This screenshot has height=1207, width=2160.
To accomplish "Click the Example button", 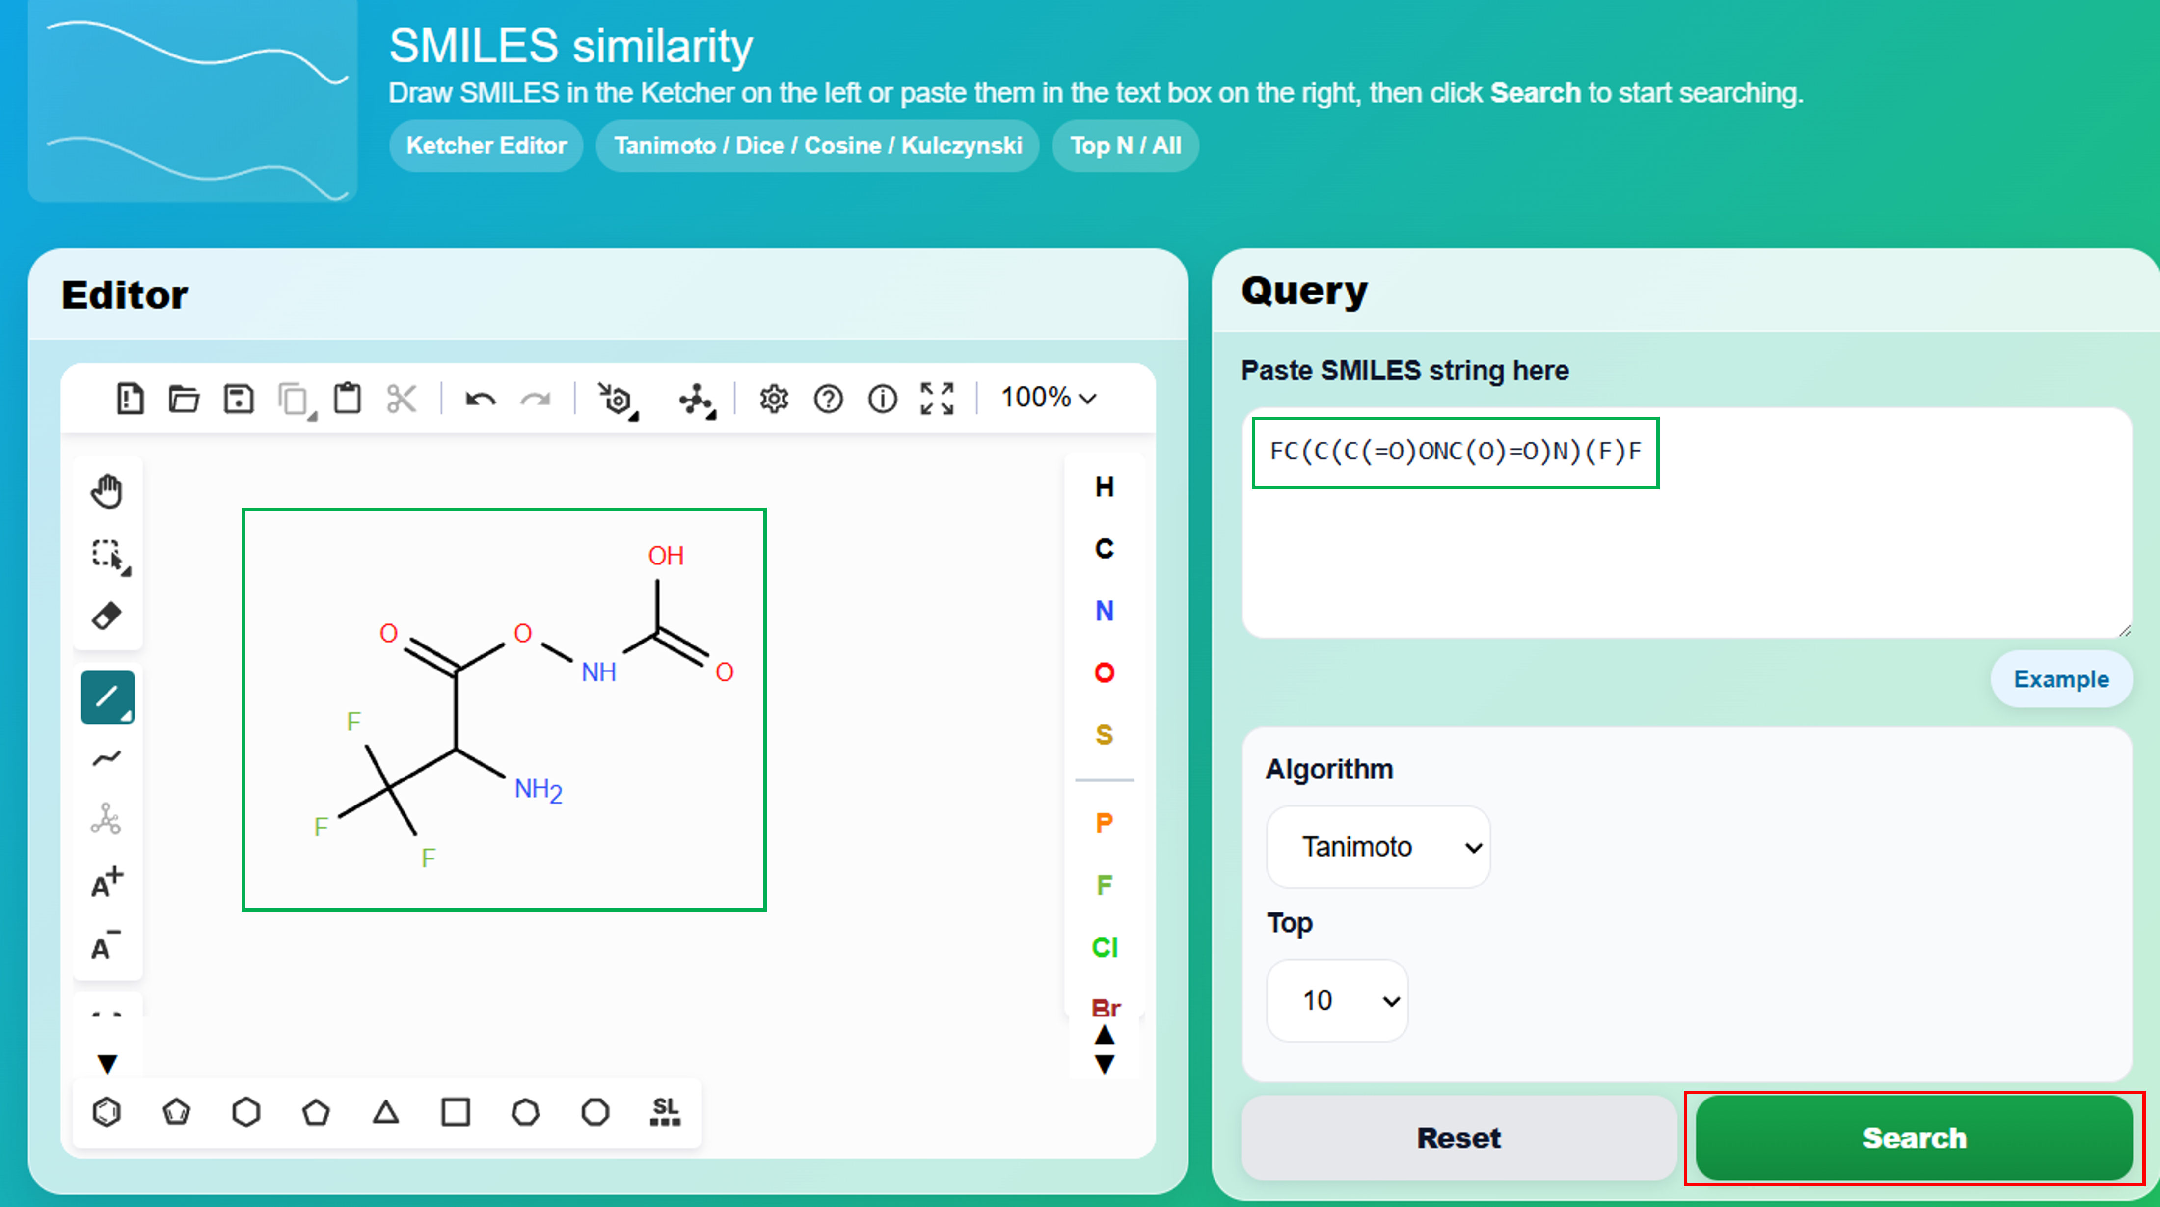I will click(2061, 680).
